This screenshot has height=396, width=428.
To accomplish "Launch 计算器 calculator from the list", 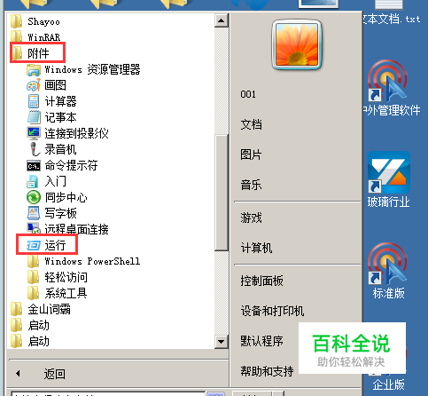I will 34,101.
